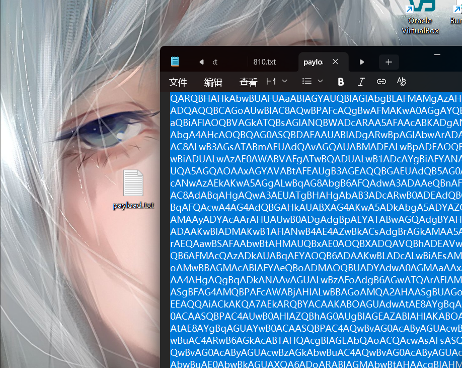Toggle bold formatting
Image resolution: width=462 pixels, height=368 pixels.
coord(341,82)
